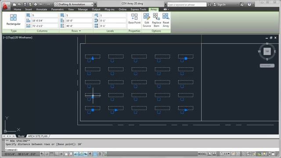Image resolution: width=281 pixels, height=158 pixels.
Task: Click the [-] viewport controls label
Action: (x=5, y=37)
